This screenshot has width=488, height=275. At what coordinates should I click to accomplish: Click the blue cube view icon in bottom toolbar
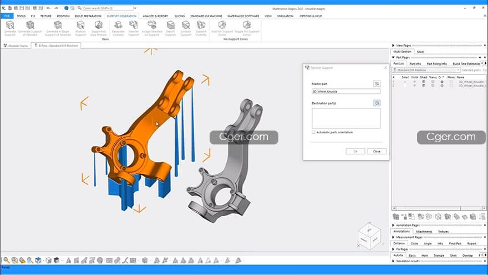coord(38,260)
